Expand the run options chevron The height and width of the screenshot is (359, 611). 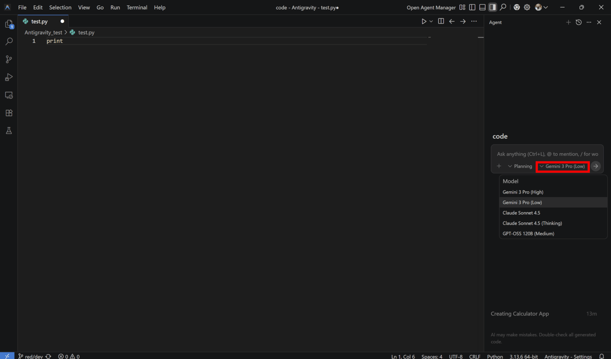pos(431,21)
